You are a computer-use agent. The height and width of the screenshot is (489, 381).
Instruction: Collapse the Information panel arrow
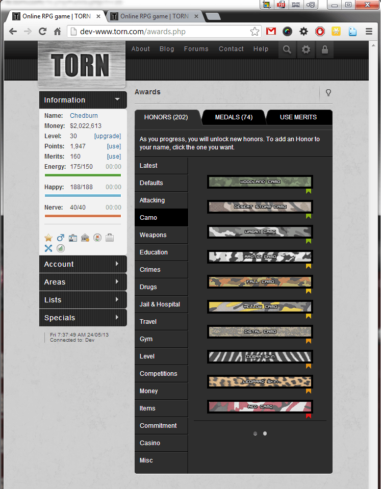[117, 99]
